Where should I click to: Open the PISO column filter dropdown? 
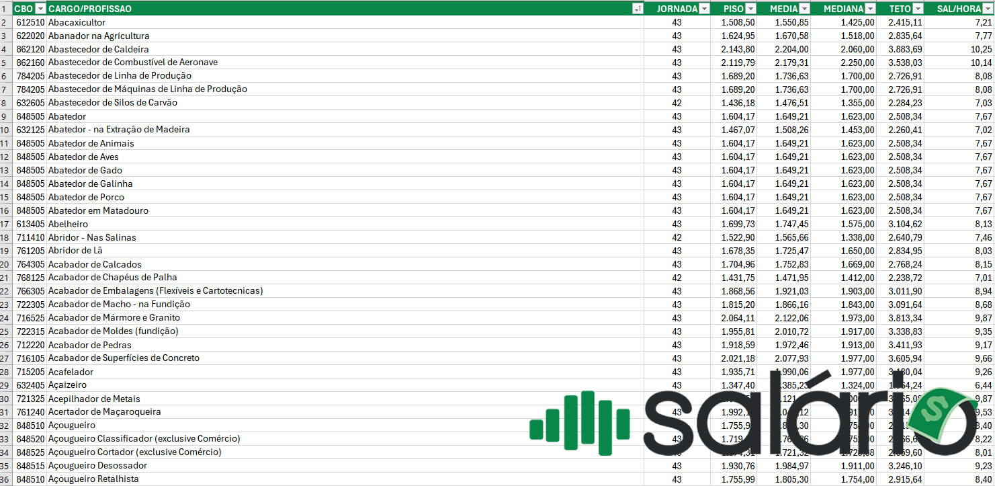[750, 9]
